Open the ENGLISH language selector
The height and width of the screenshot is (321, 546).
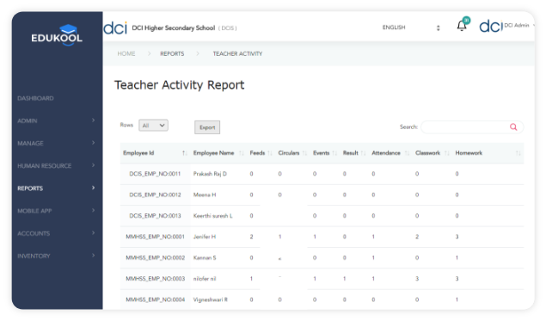click(411, 28)
